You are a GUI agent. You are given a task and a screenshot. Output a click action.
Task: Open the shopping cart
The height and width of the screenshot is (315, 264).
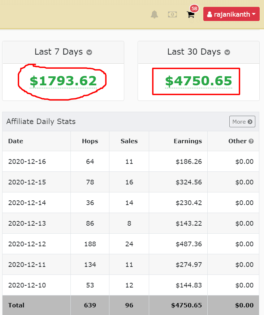point(190,15)
